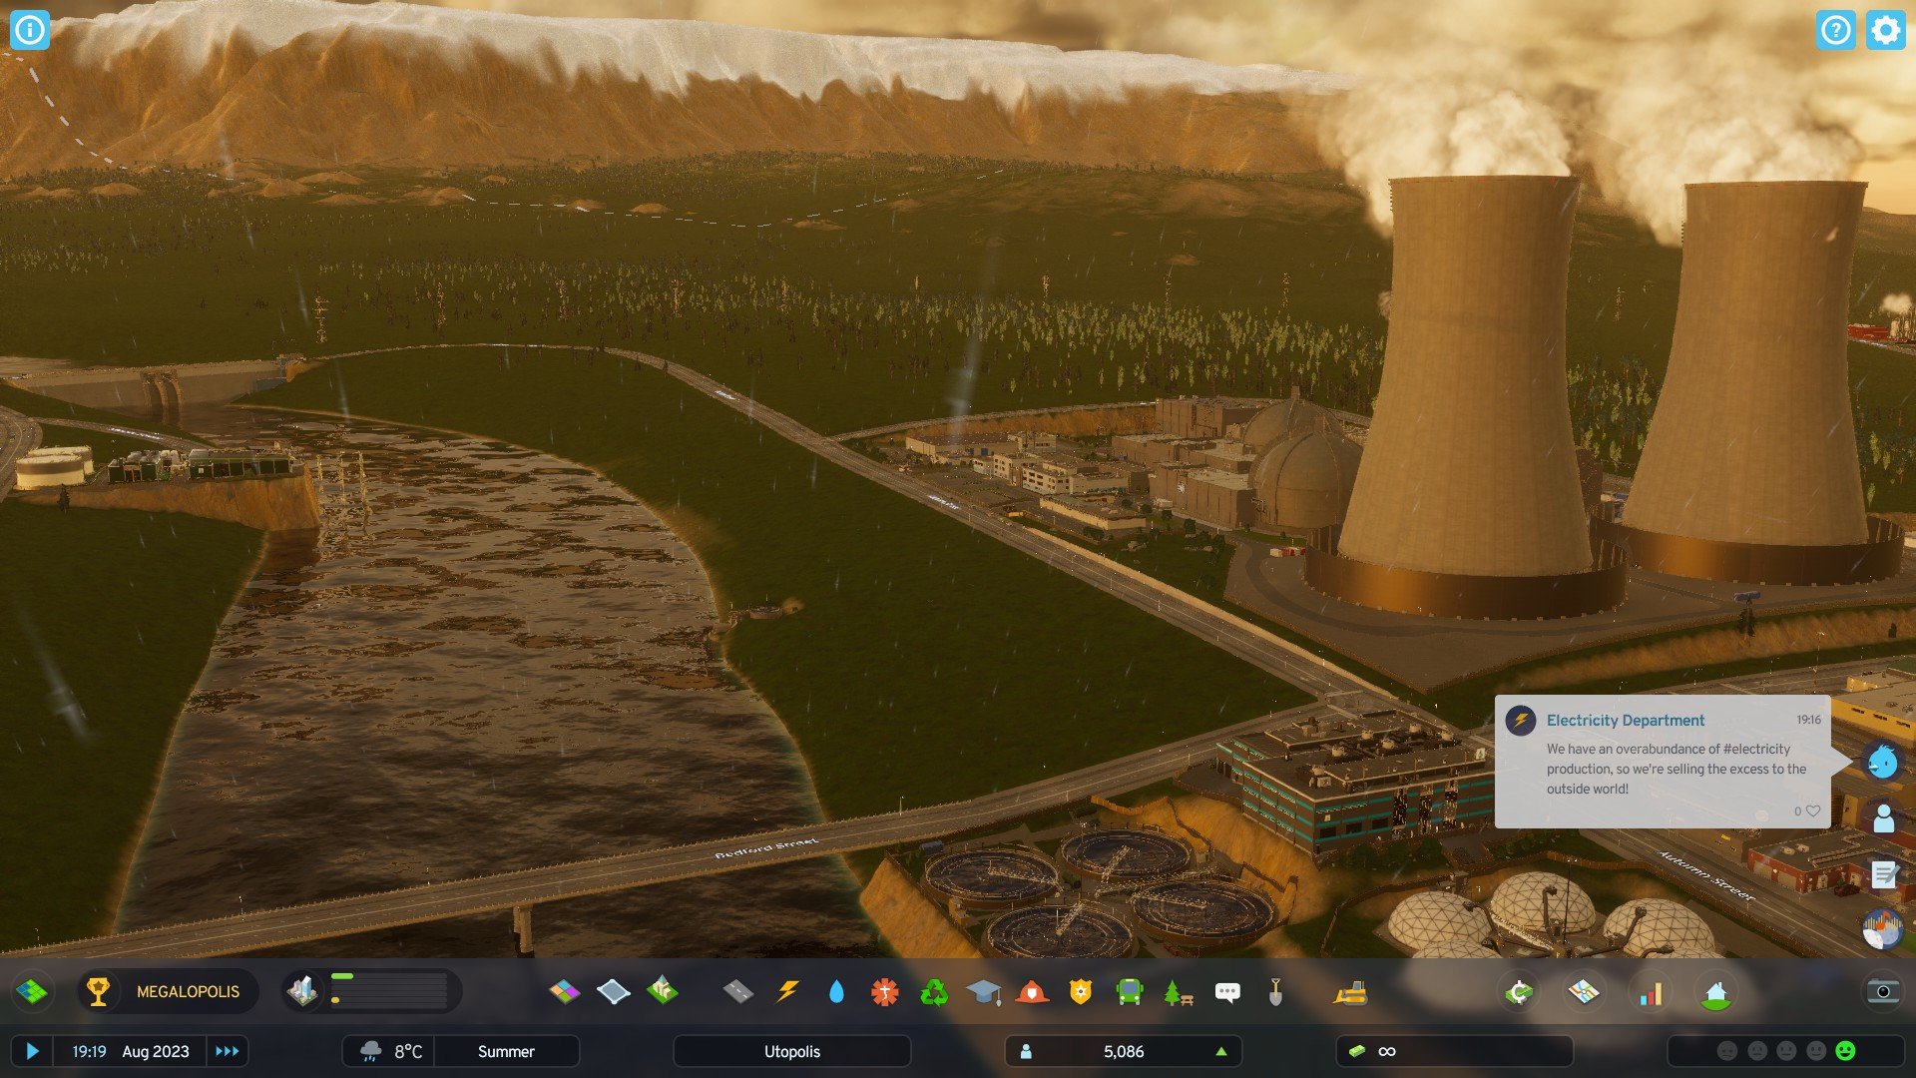1916x1078 pixels.
Task: Open the Districts tool menu
Action: 613,991
